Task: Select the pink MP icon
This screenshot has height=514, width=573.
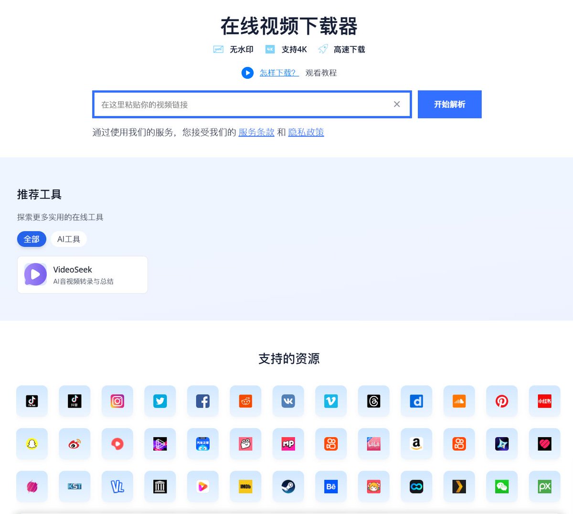Action: 288,444
